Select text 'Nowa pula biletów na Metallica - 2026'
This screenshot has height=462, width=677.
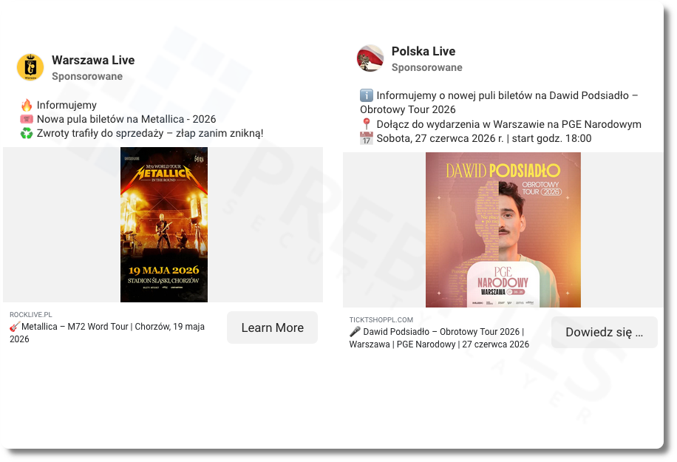tap(126, 119)
